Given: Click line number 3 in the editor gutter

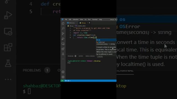Looking at the screenshot, I should point(70,33).
